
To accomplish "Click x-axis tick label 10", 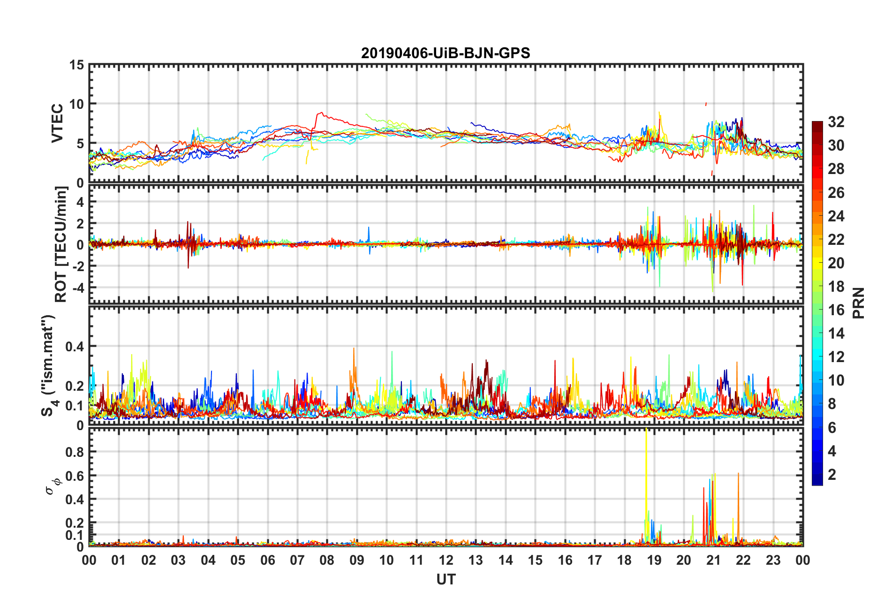I will coord(386,560).
